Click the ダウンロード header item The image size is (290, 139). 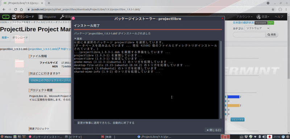tap(23, 17)
